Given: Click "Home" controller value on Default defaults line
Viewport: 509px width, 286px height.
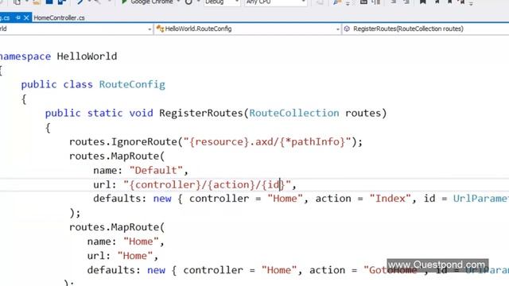Looking at the screenshot, I should 285,199.
